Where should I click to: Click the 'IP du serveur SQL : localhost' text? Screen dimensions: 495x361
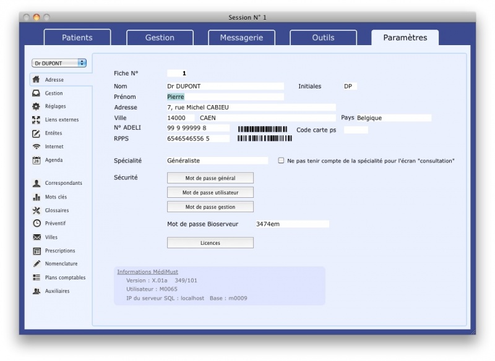[x=165, y=298]
